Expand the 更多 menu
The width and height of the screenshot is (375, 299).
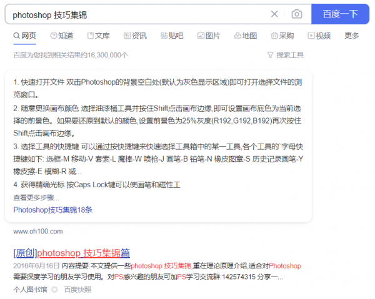point(352,36)
